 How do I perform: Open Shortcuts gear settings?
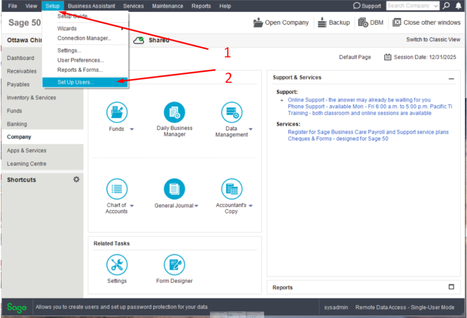click(x=76, y=179)
